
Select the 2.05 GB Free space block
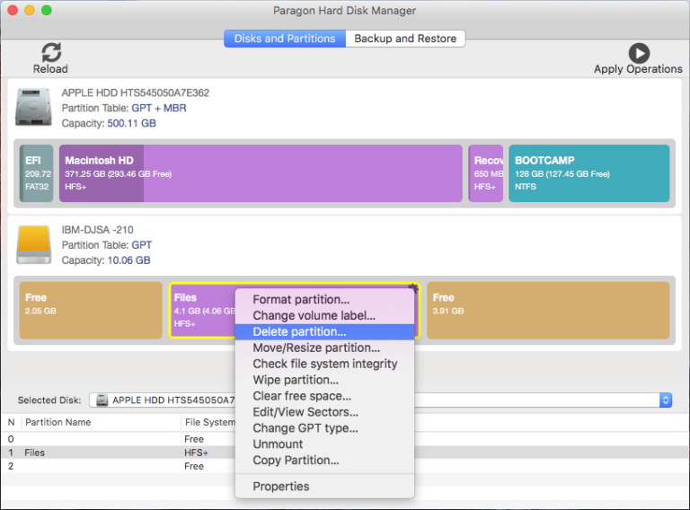91,311
